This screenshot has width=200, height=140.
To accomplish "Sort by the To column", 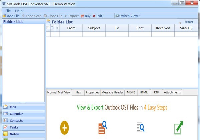I will (117, 28).
